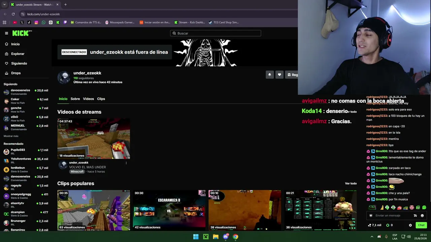
Task: View site information icon in address bar
Action: click(23, 14)
